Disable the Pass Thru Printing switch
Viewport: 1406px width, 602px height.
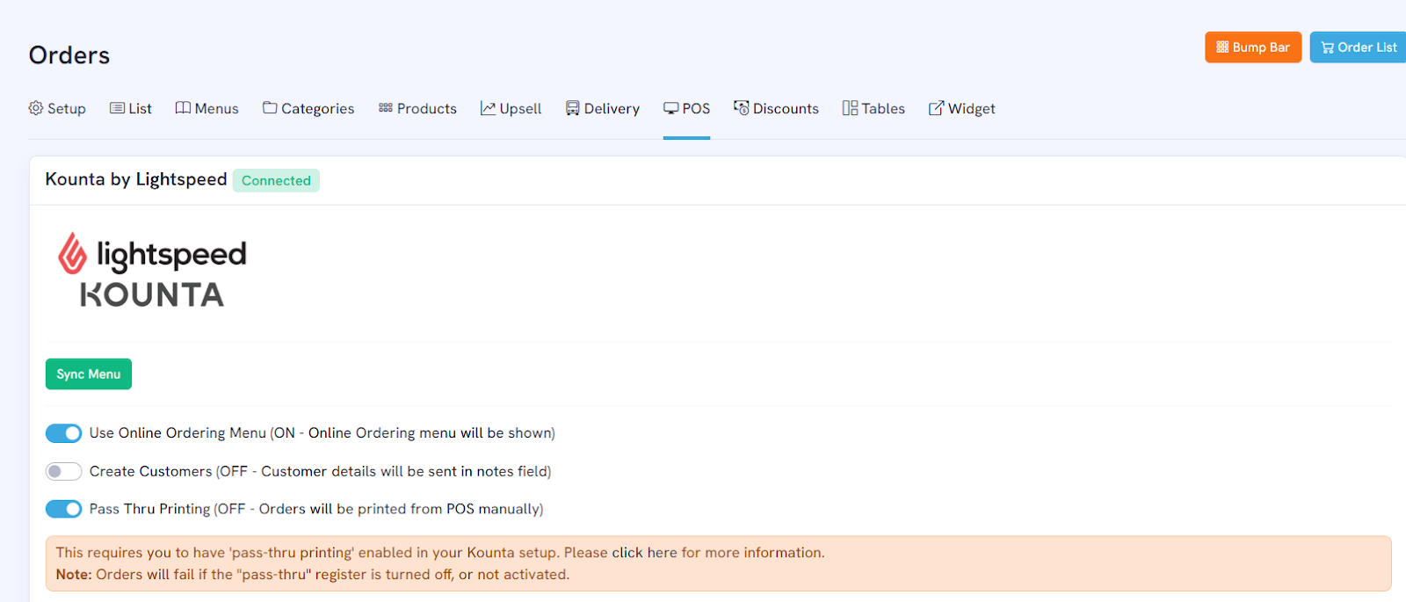(63, 509)
